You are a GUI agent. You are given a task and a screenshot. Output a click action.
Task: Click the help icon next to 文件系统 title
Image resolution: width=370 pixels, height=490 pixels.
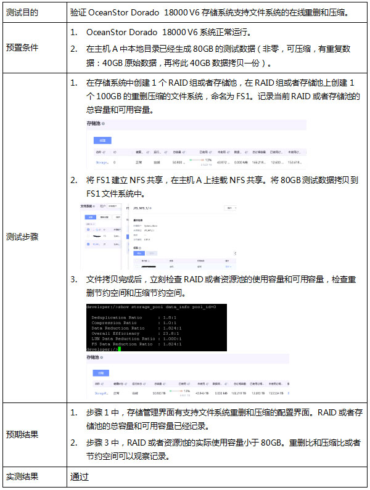[x=94, y=206]
